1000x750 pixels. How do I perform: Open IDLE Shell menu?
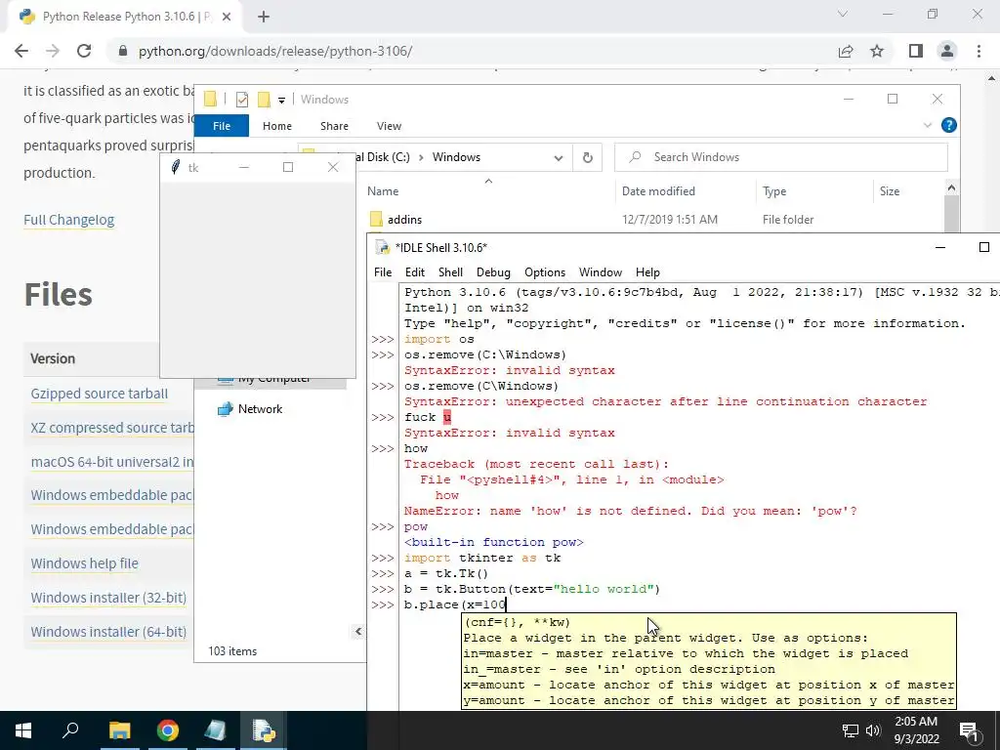click(450, 272)
